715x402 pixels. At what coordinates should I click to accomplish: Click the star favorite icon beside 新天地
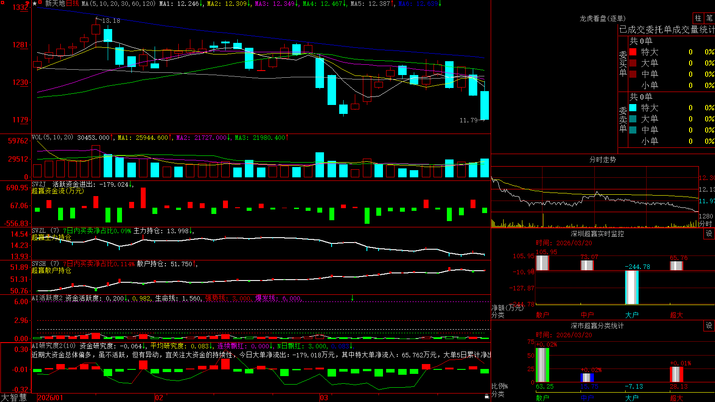coord(35,4)
